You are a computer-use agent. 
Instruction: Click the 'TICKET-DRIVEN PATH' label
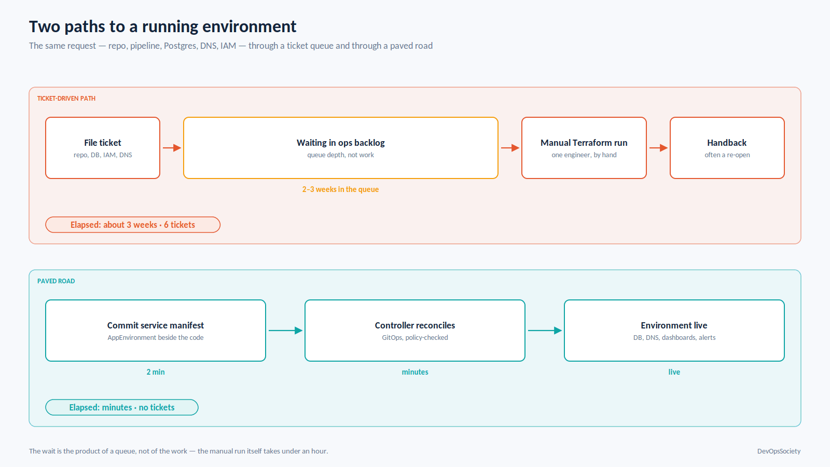[x=66, y=99]
